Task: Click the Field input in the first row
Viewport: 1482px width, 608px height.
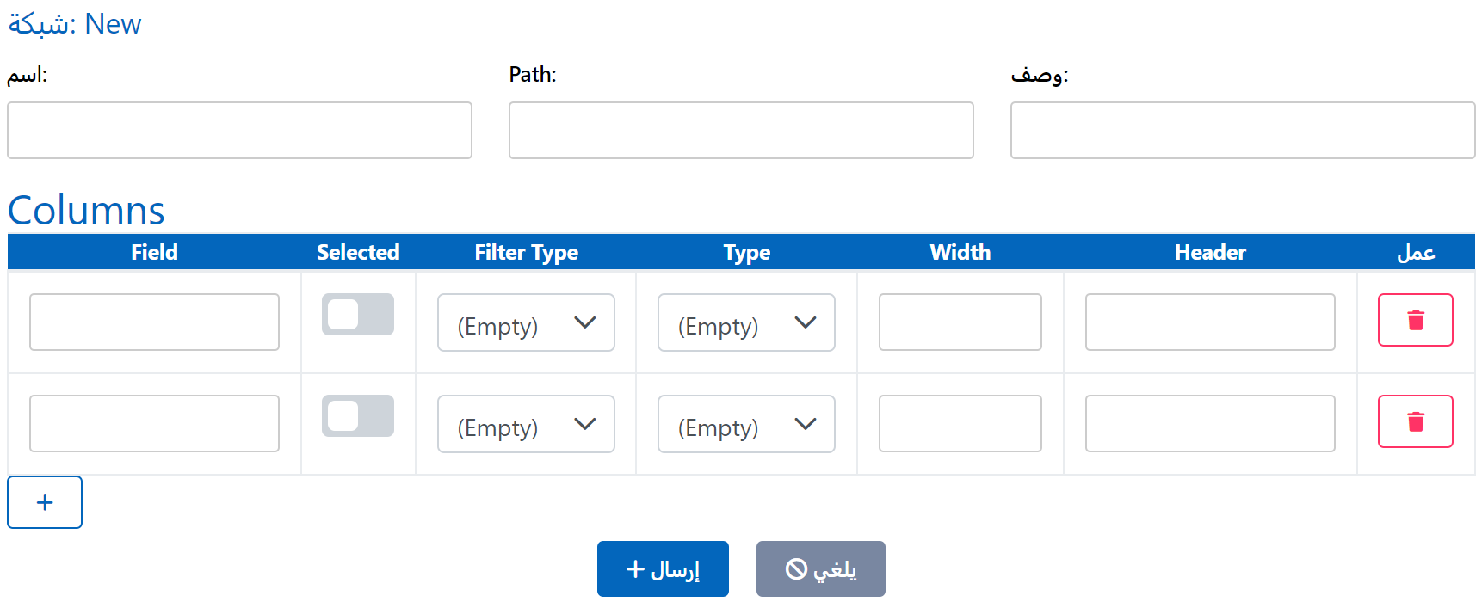Action: 154,322
